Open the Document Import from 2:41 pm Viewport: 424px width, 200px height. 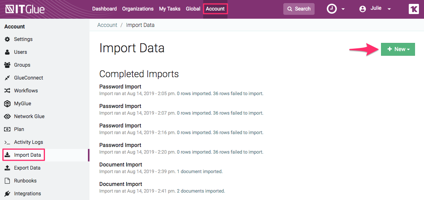pos(121,184)
